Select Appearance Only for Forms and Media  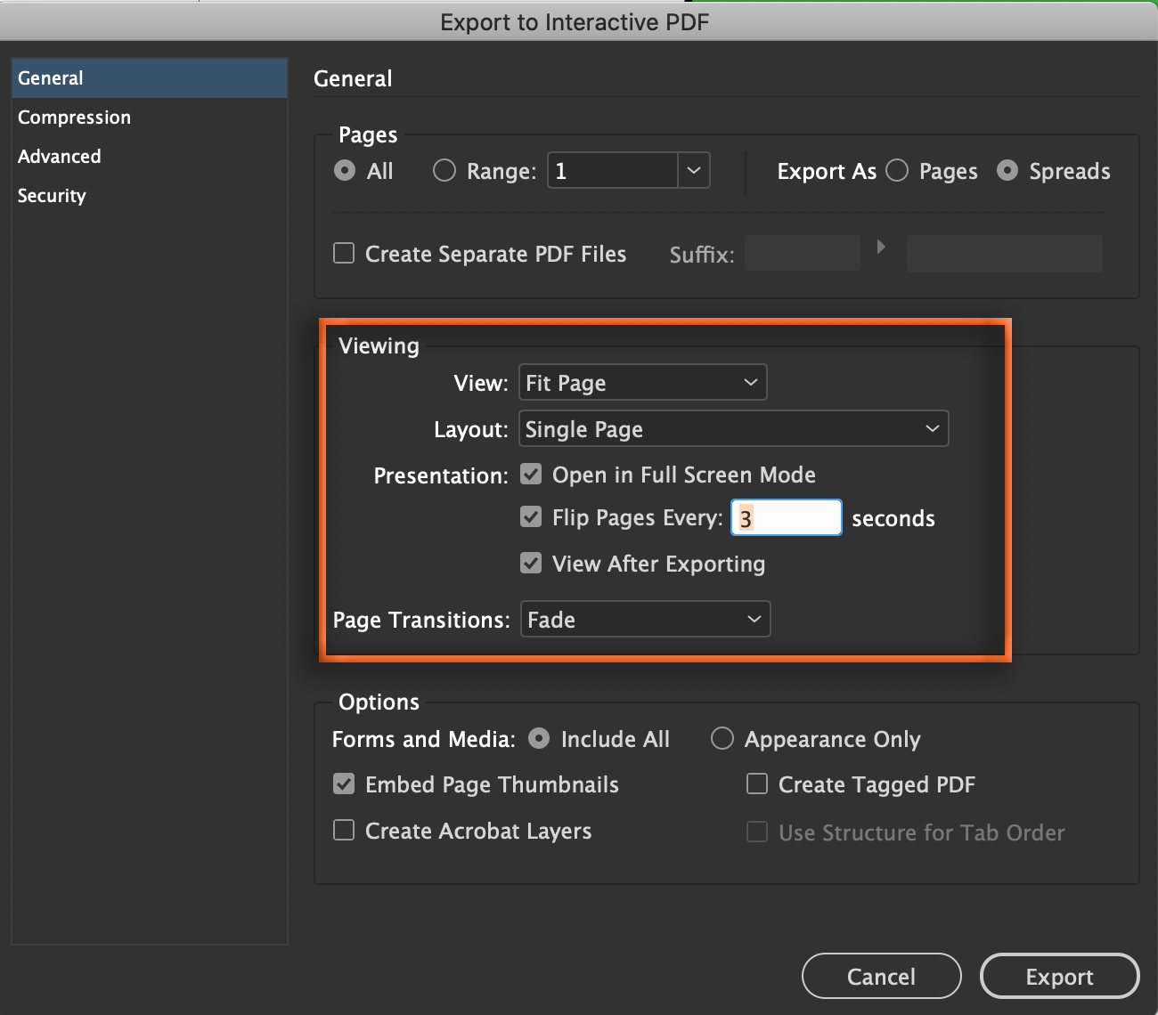click(722, 738)
